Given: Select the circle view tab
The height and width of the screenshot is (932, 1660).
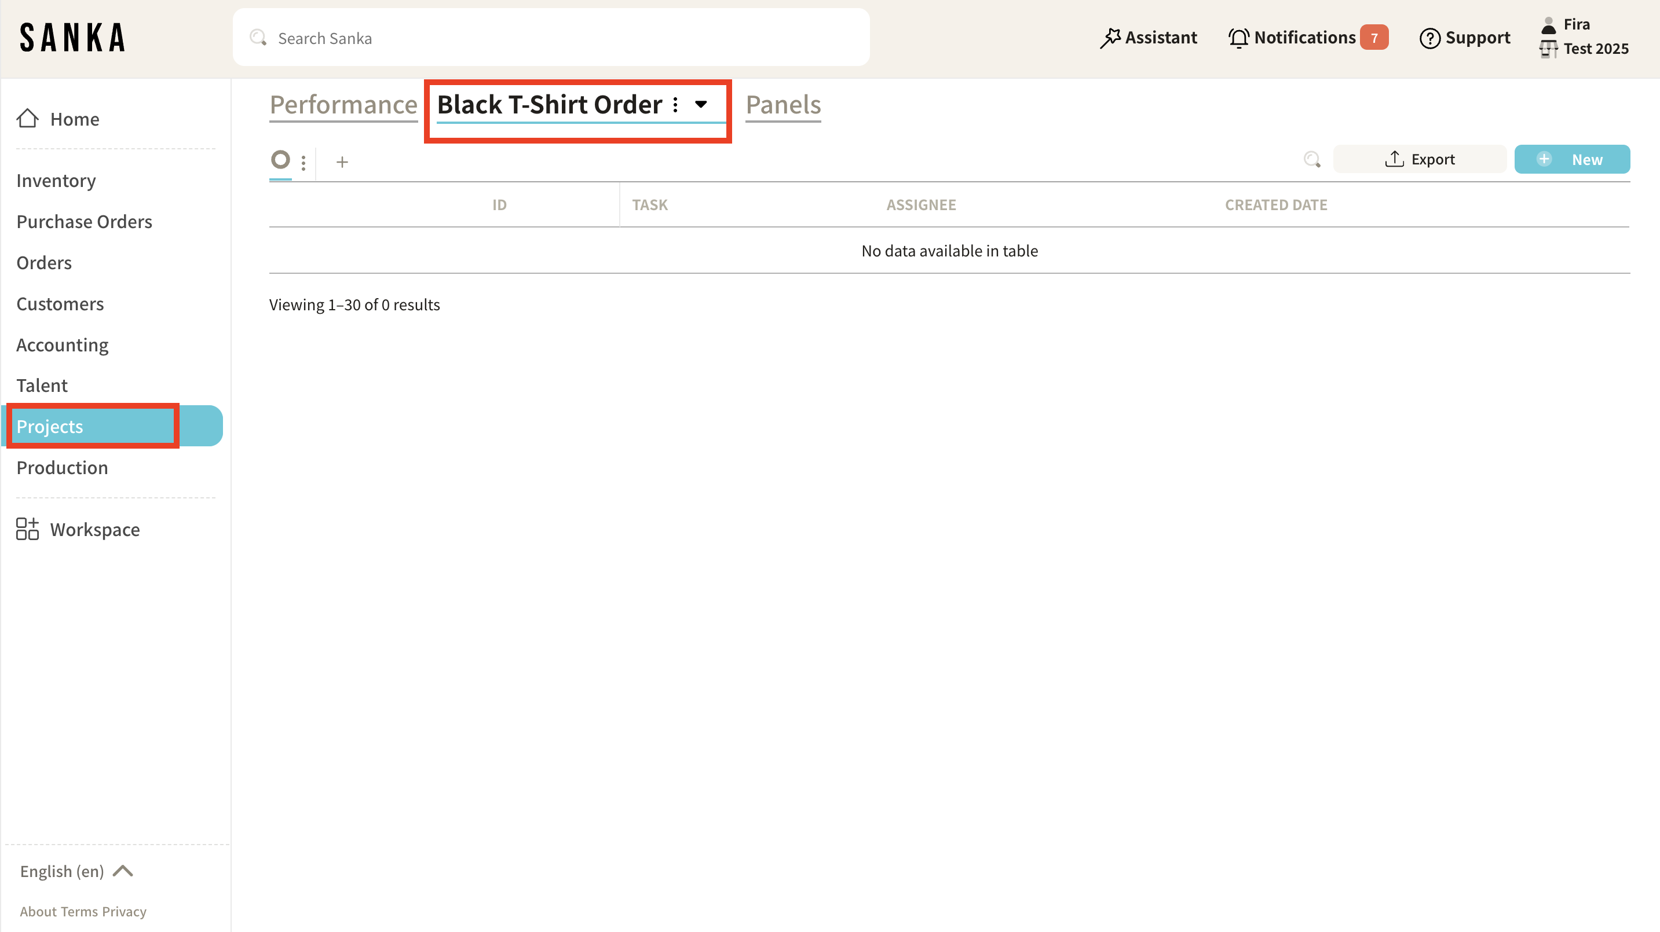Looking at the screenshot, I should pyautogui.click(x=280, y=159).
